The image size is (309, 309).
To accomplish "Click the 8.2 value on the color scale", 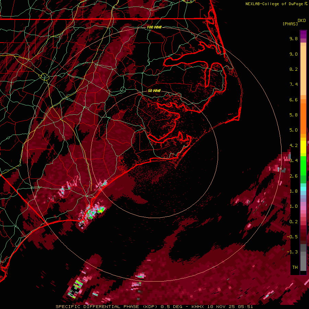I will [294, 69].
